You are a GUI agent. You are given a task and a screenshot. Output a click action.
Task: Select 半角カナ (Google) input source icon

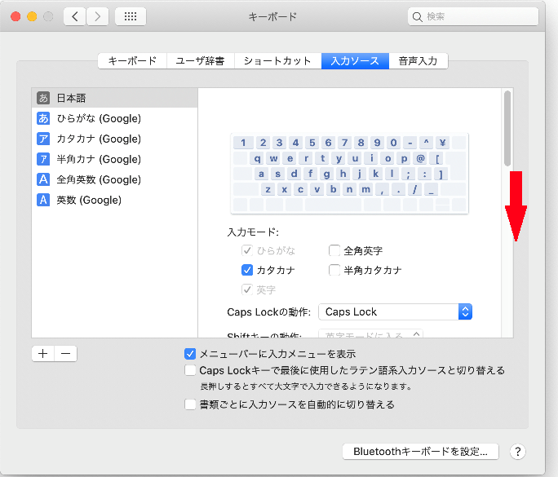44,159
